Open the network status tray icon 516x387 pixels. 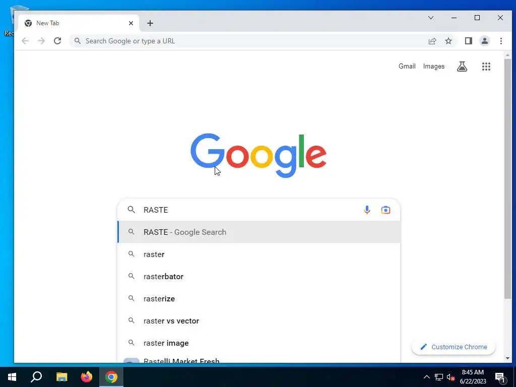[439, 377]
